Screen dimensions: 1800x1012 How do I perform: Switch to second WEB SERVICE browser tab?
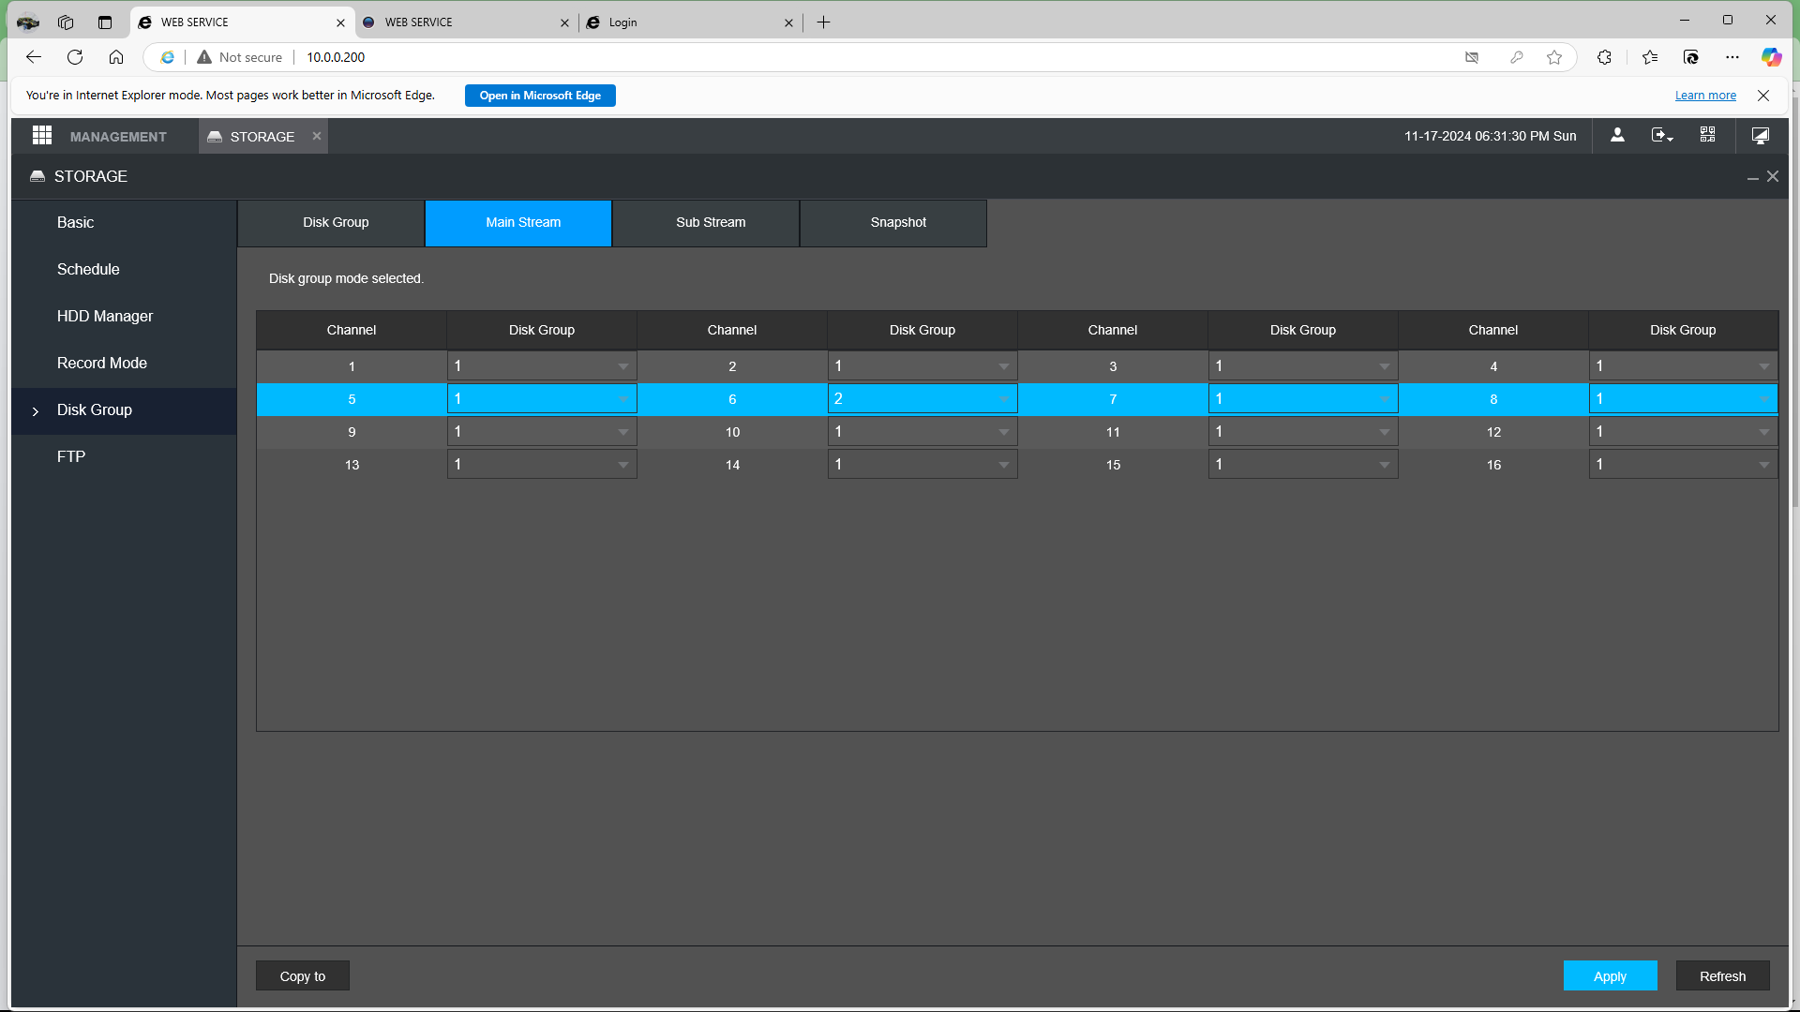pyautogui.click(x=466, y=22)
